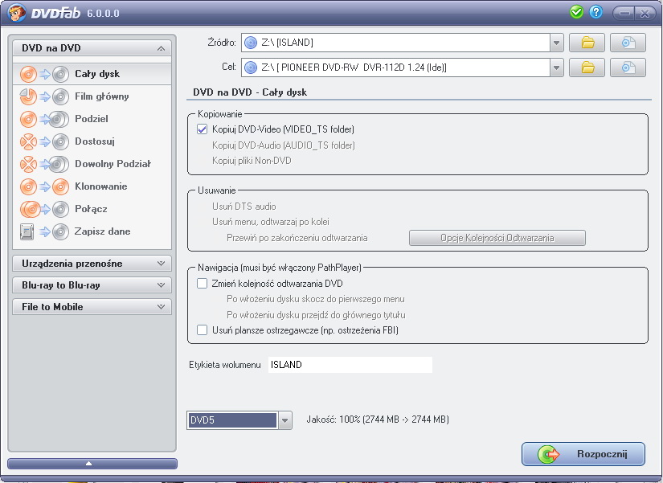Enable Usuń plansze ostrzegawcze checkbox
The height and width of the screenshot is (483, 663).
(202, 330)
